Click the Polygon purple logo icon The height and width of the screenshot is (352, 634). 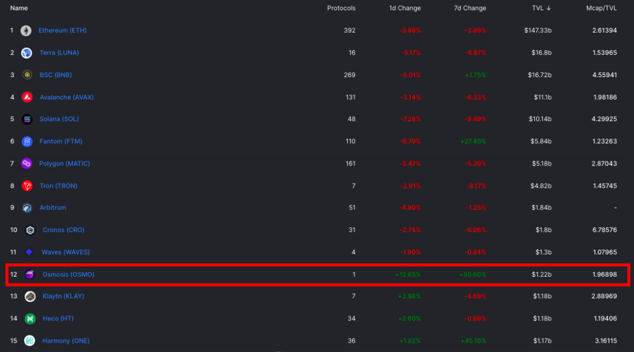coord(27,164)
